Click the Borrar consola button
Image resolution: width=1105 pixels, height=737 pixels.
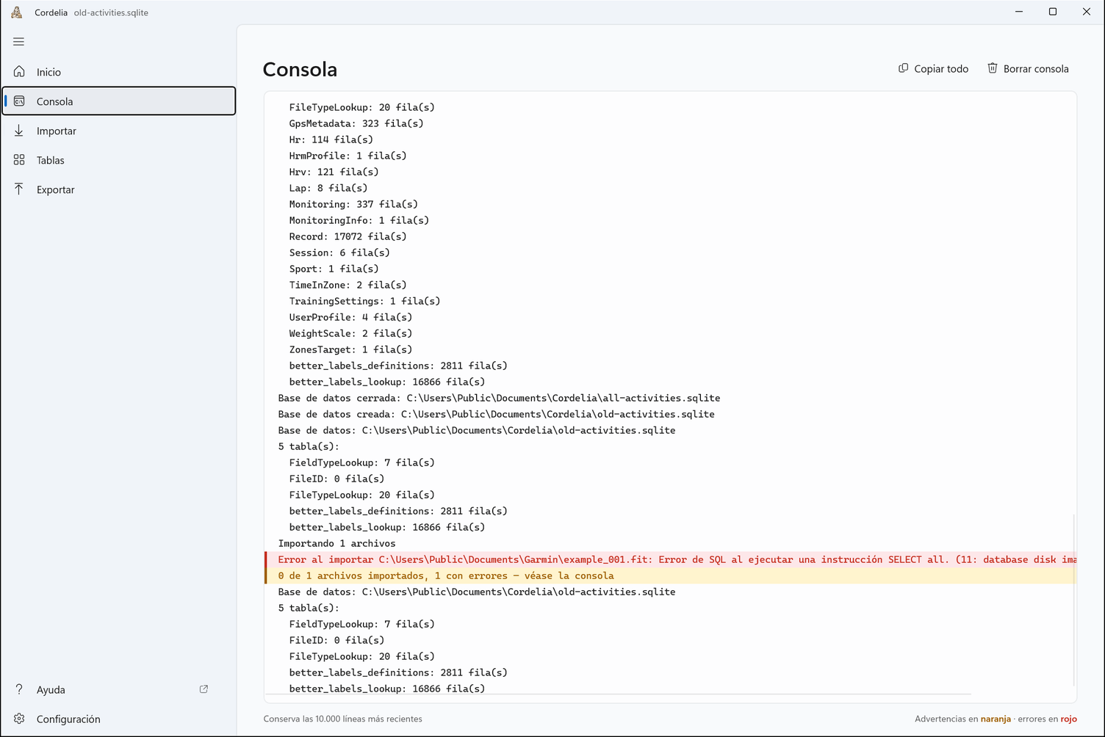tap(1027, 68)
